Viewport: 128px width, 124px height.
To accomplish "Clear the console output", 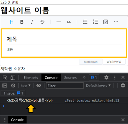I will pos(13,86).
